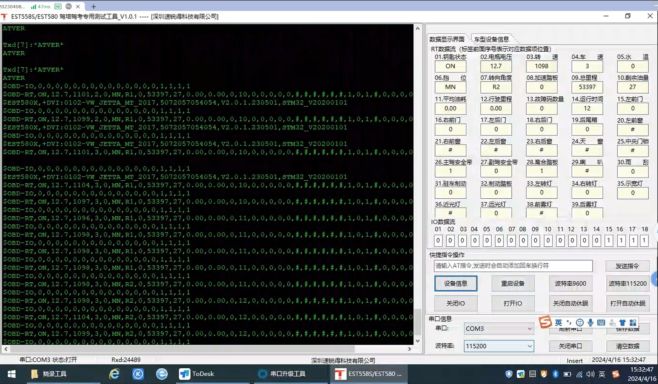Viewport: 658px width, 384px height.
Task: Switch to 车型设备信息 tab
Action: click(x=492, y=39)
